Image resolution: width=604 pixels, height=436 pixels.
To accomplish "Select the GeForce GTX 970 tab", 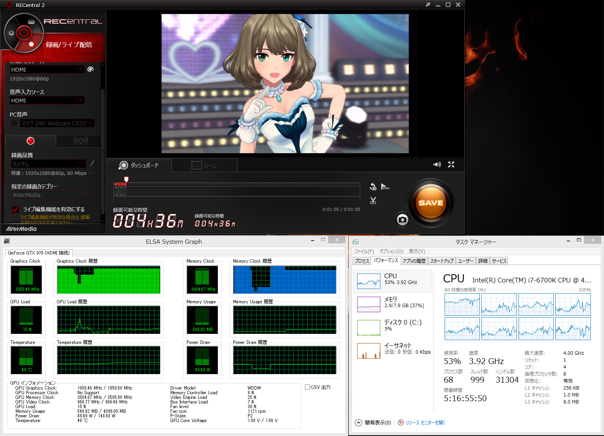I will [x=39, y=253].
